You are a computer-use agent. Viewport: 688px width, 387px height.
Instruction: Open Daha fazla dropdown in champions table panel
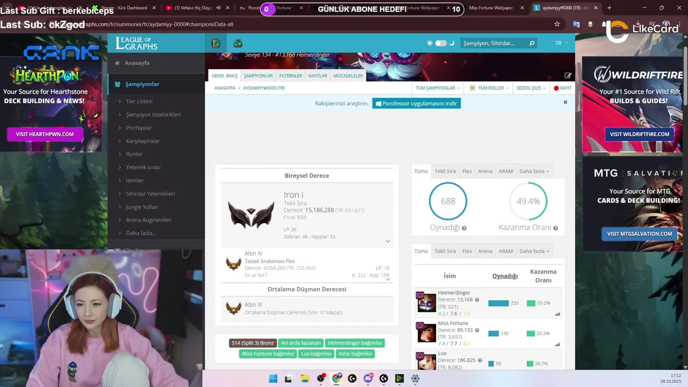[534, 251]
